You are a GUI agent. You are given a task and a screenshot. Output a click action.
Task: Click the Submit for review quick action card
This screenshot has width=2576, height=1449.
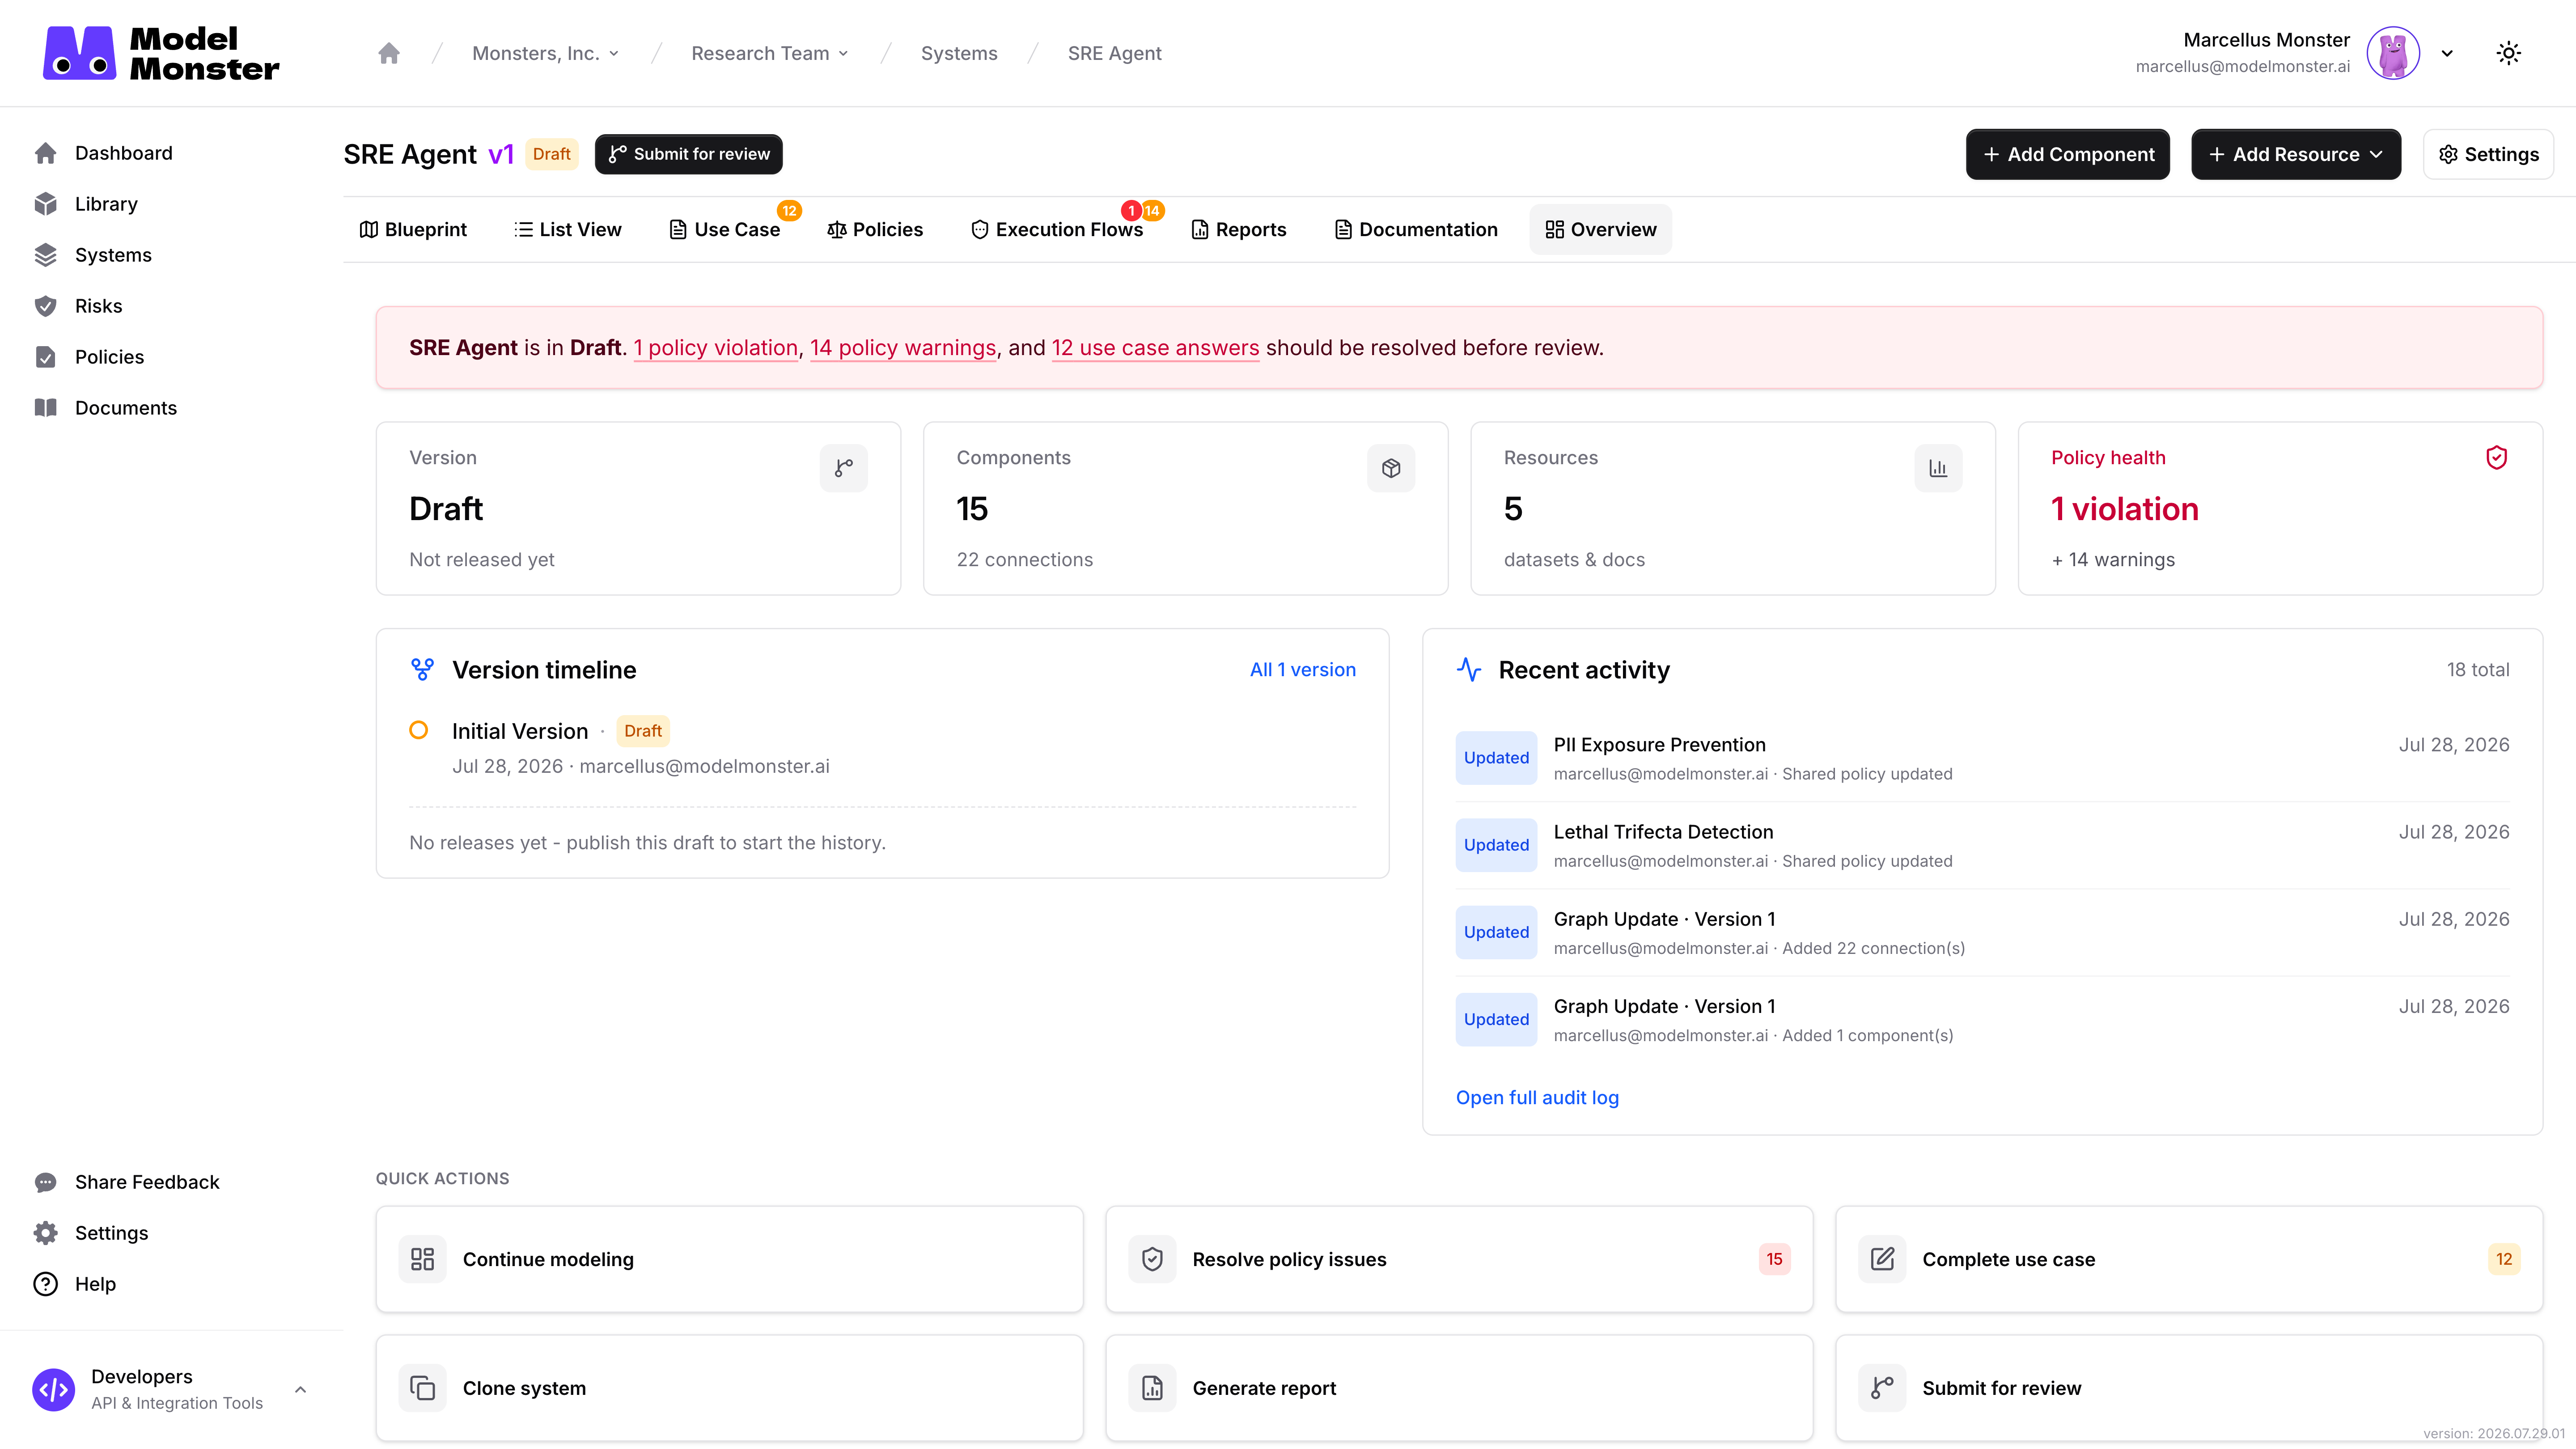coord(2189,1388)
